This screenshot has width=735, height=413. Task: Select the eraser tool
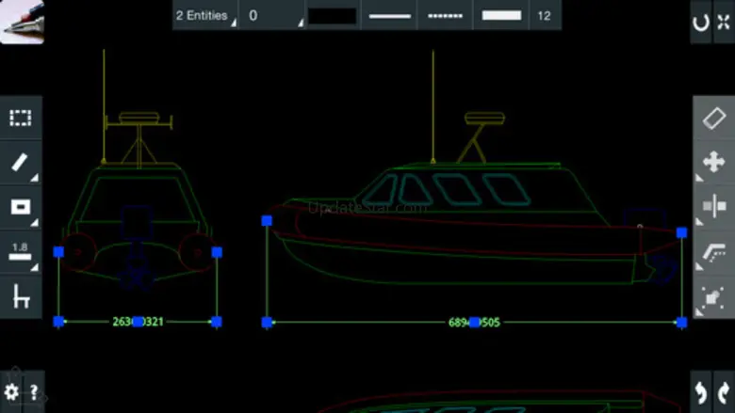[714, 118]
